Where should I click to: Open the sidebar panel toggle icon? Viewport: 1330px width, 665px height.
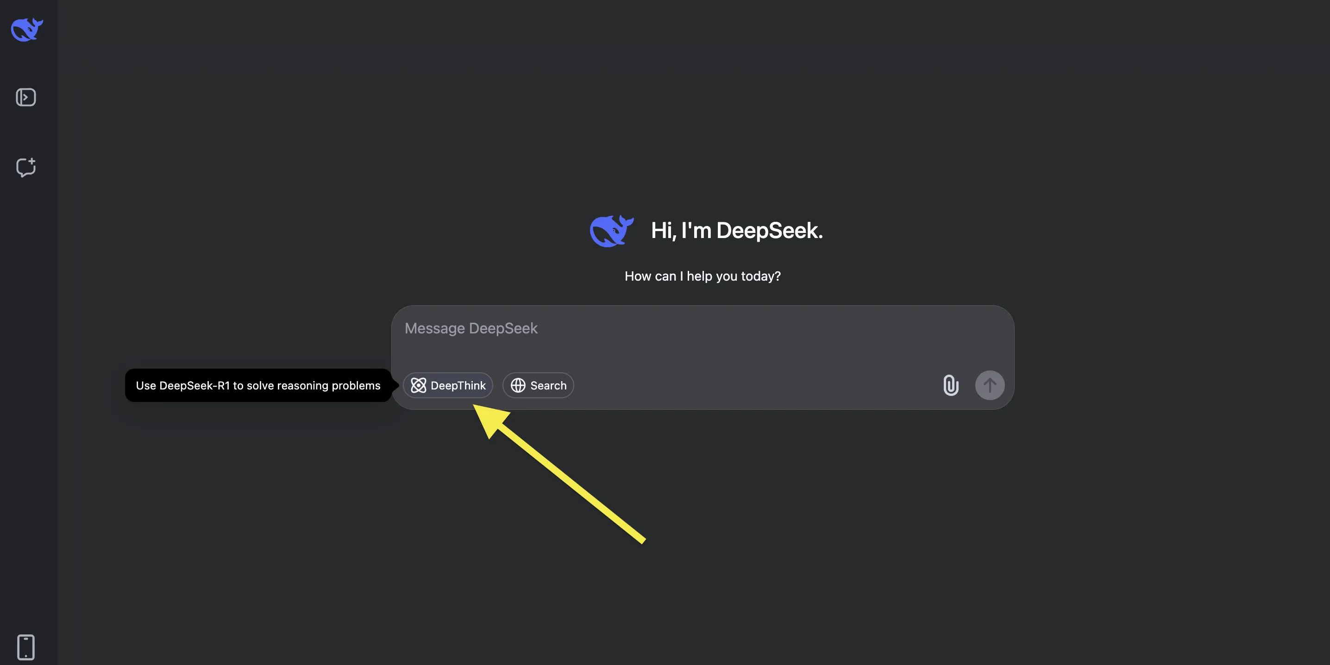26,97
